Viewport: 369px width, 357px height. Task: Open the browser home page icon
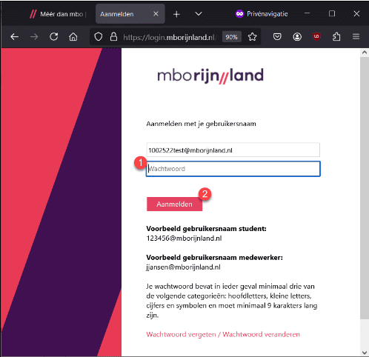click(x=73, y=37)
